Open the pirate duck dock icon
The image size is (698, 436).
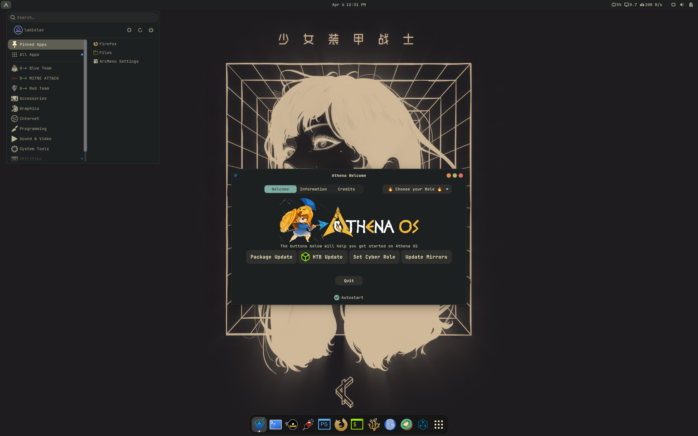pos(291,424)
